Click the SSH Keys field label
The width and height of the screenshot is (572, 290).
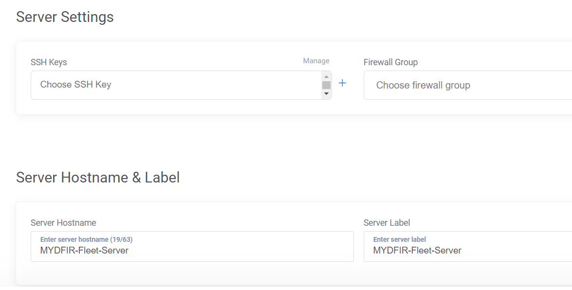coord(49,62)
